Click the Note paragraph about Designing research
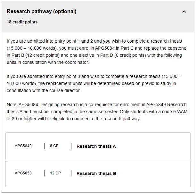 96,112
